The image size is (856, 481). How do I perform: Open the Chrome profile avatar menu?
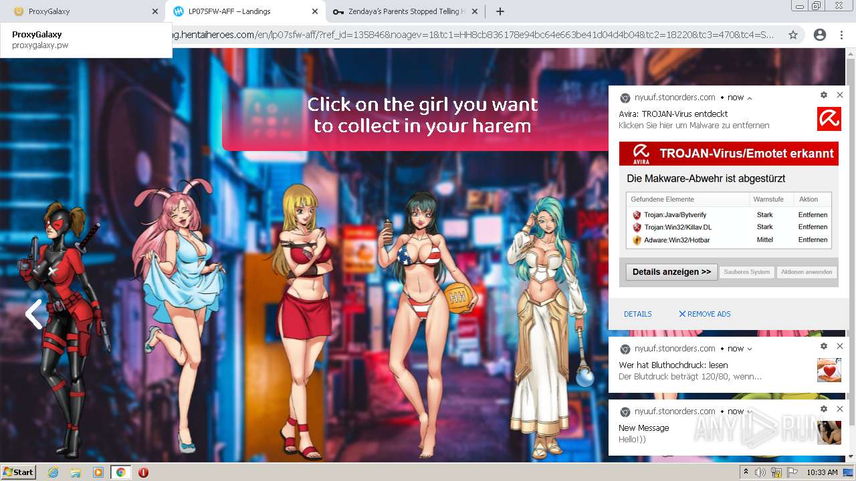pyautogui.click(x=819, y=35)
